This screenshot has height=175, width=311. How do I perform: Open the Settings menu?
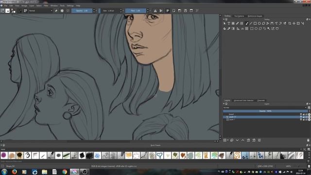coord(70,6)
